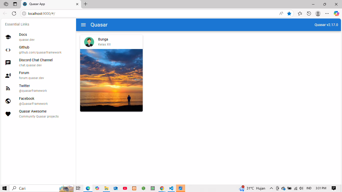Click the Kelas XII caption
Screen dimensions: 342x192
tap(104, 44)
